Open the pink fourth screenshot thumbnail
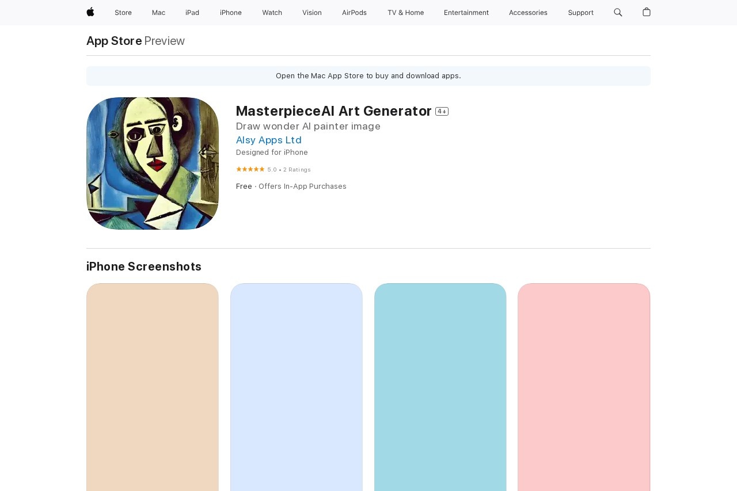Image resolution: width=737 pixels, height=491 pixels. (584, 387)
